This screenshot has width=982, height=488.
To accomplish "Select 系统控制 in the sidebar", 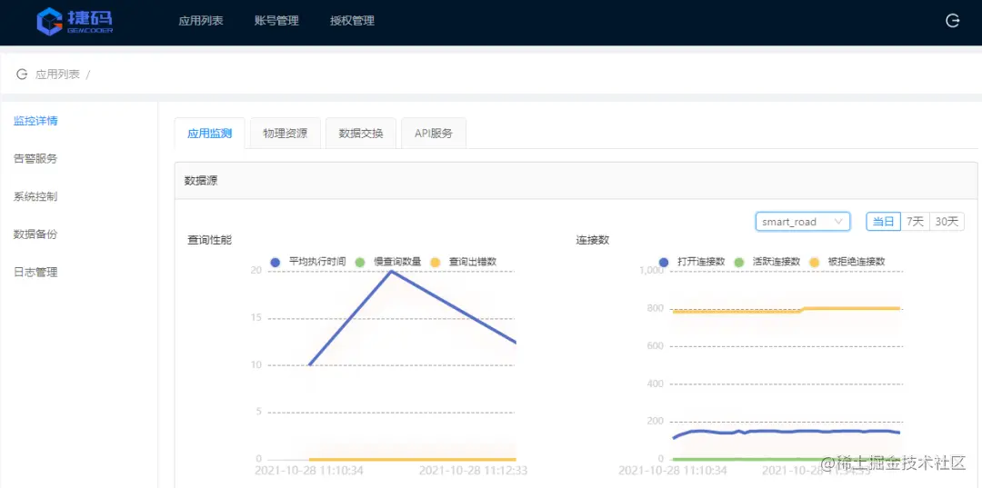I will (35, 196).
